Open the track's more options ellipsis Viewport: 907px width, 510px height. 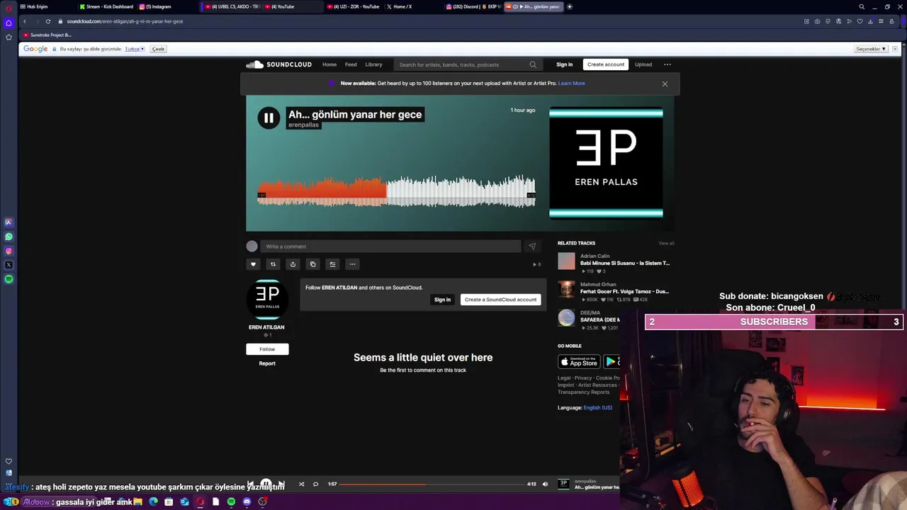[x=352, y=264]
